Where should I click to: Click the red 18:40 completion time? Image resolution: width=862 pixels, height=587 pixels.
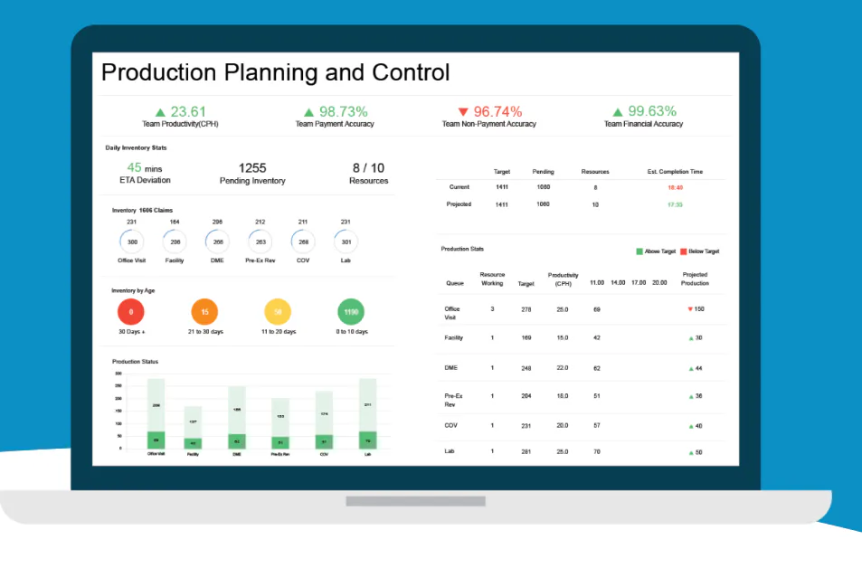click(675, 188)
